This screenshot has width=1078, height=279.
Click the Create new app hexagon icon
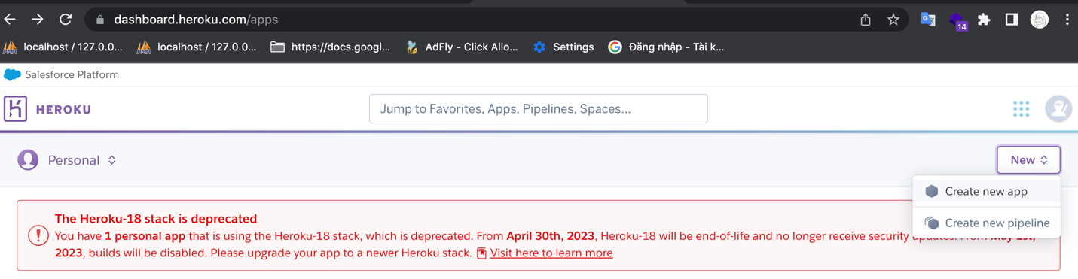[x=932, y=191]
